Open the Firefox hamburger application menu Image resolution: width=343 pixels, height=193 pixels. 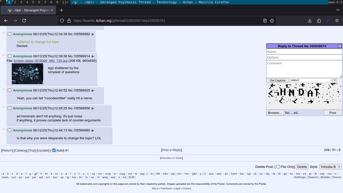(x=337, y=21)
